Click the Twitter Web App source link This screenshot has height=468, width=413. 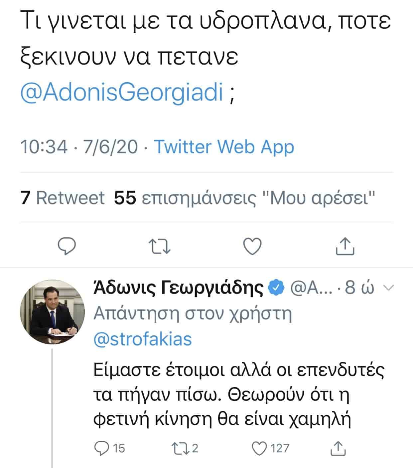(224, 147)
